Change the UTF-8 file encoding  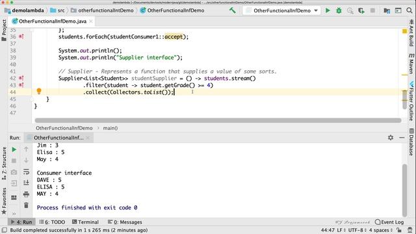point(357,230)
